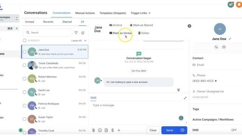
Task: Click quick actions lightning bolt icon
Action: pyautogui.click(x=17, y=28)
